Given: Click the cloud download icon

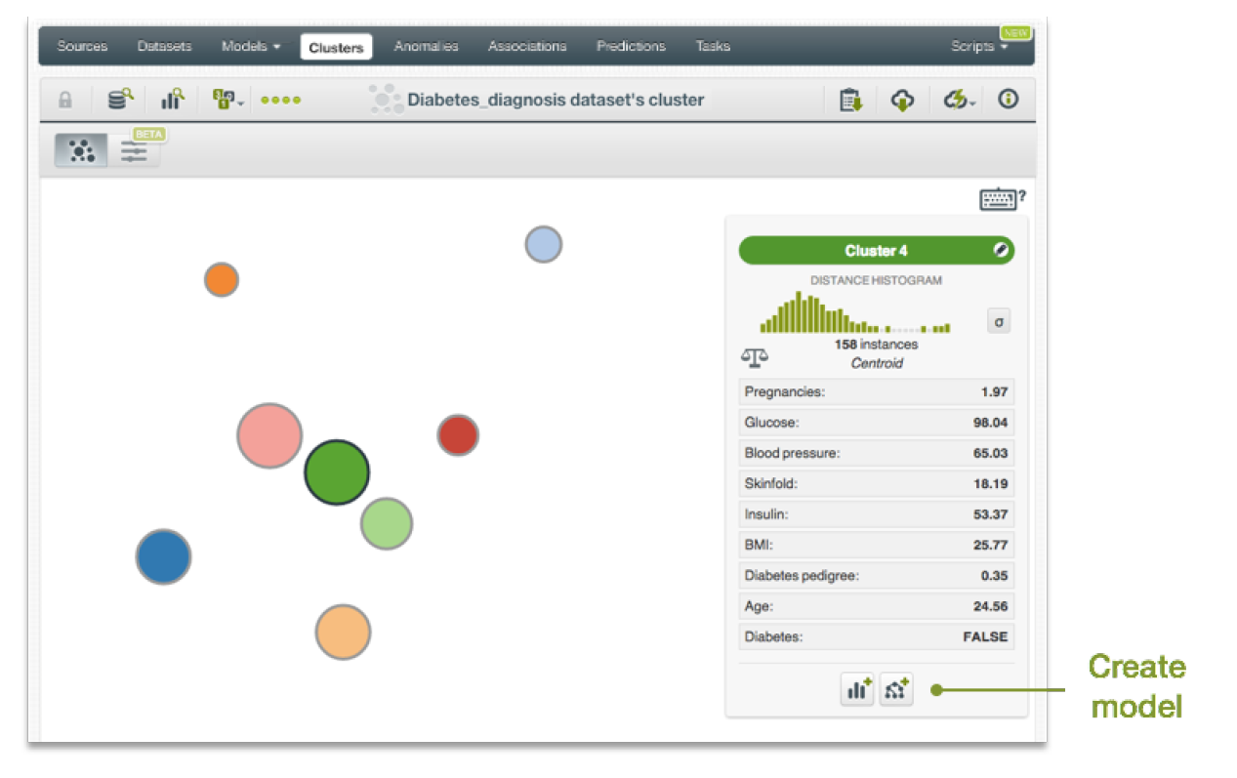Looking at the screenshot, I should point(902,99).
